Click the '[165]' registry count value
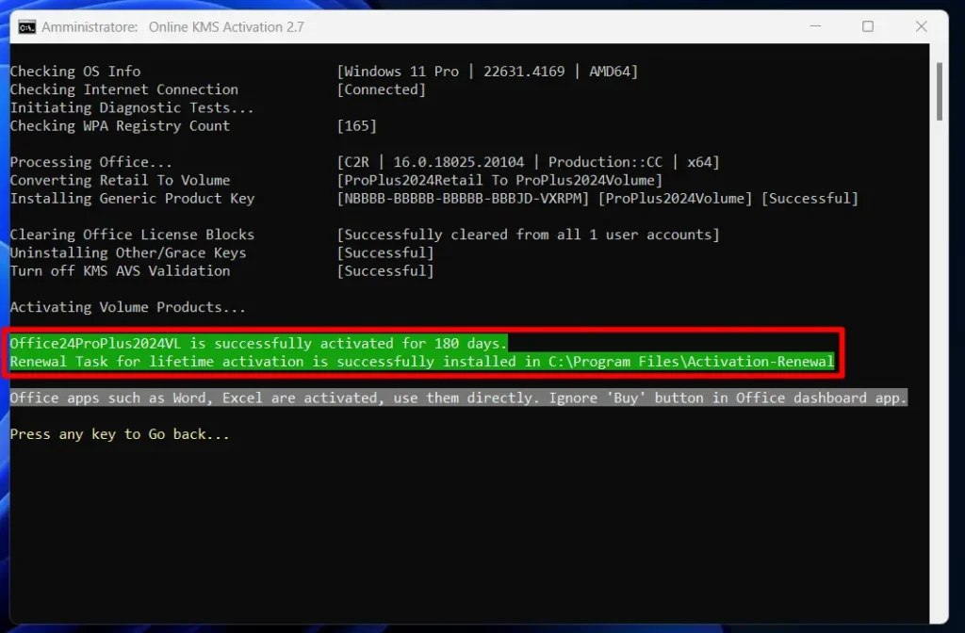 pyautogui.click(x=357, y=126)
